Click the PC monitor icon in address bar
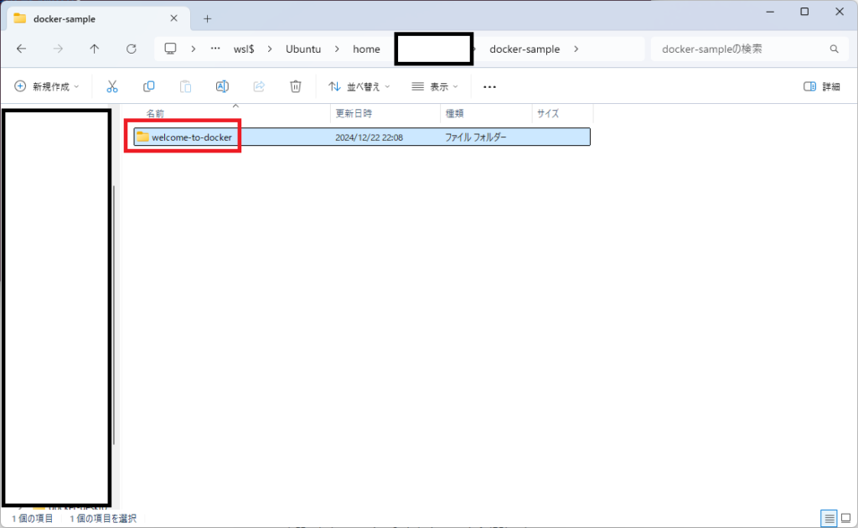 coord(170,49)
